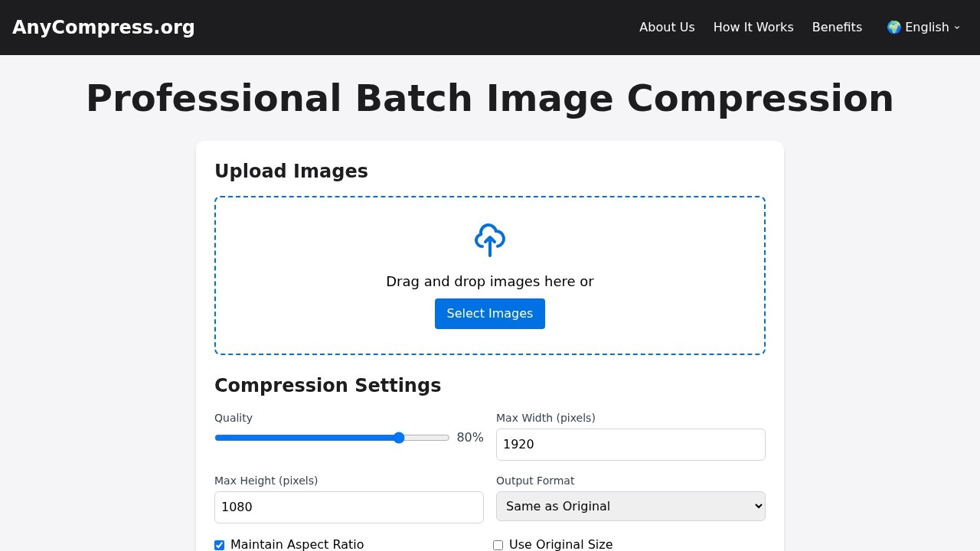This screenshot has height=551, width=980.
Task: Click the 80% quality value label
Action: pos(470,438)
